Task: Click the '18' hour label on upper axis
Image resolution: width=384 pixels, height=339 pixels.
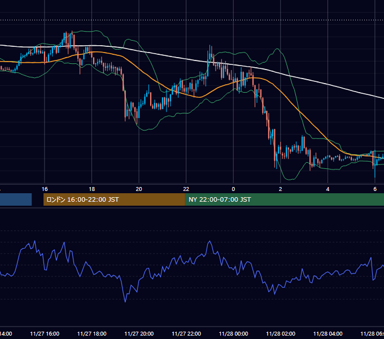Action: pos(92,189)
